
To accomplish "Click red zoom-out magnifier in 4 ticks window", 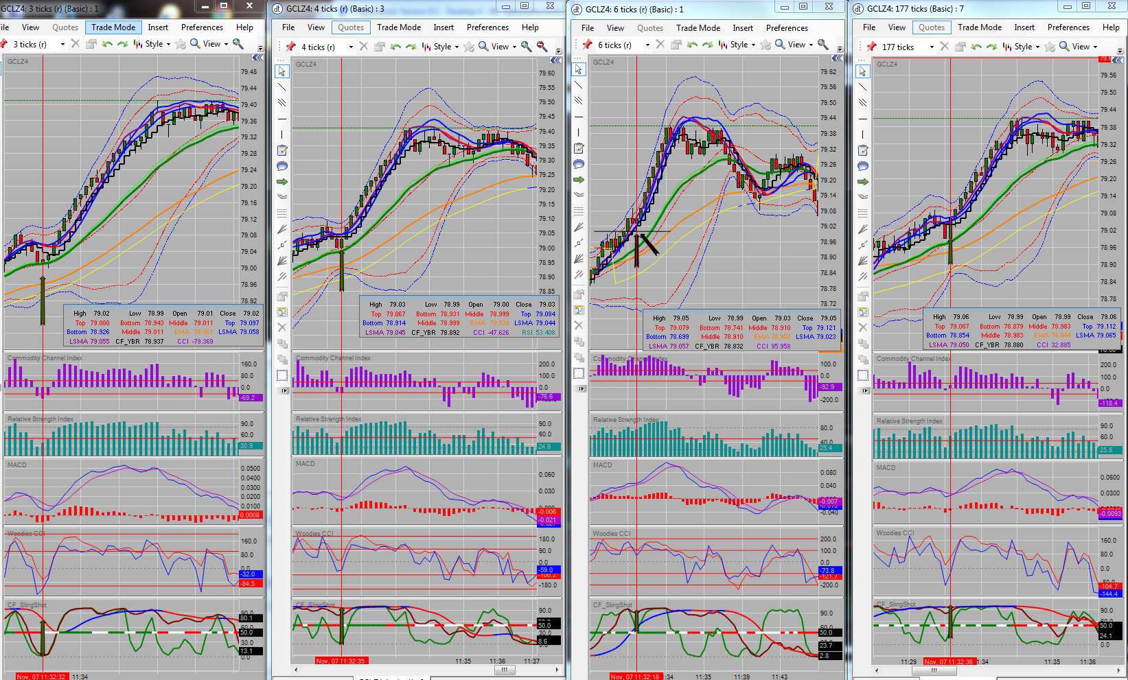I will pos(542,46).
